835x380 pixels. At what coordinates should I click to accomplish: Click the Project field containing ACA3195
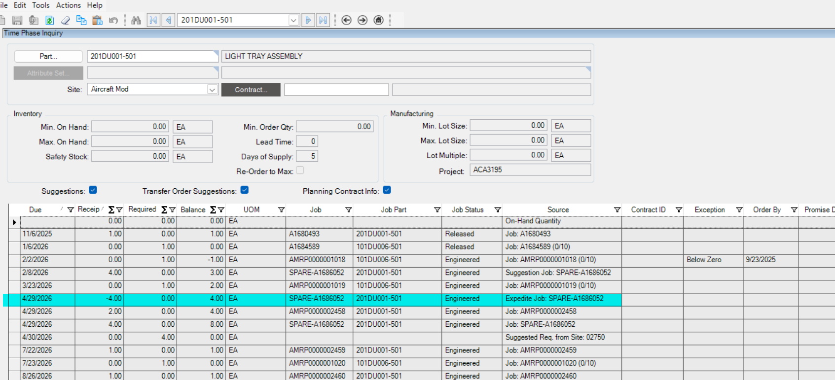(x=530, y=170)
